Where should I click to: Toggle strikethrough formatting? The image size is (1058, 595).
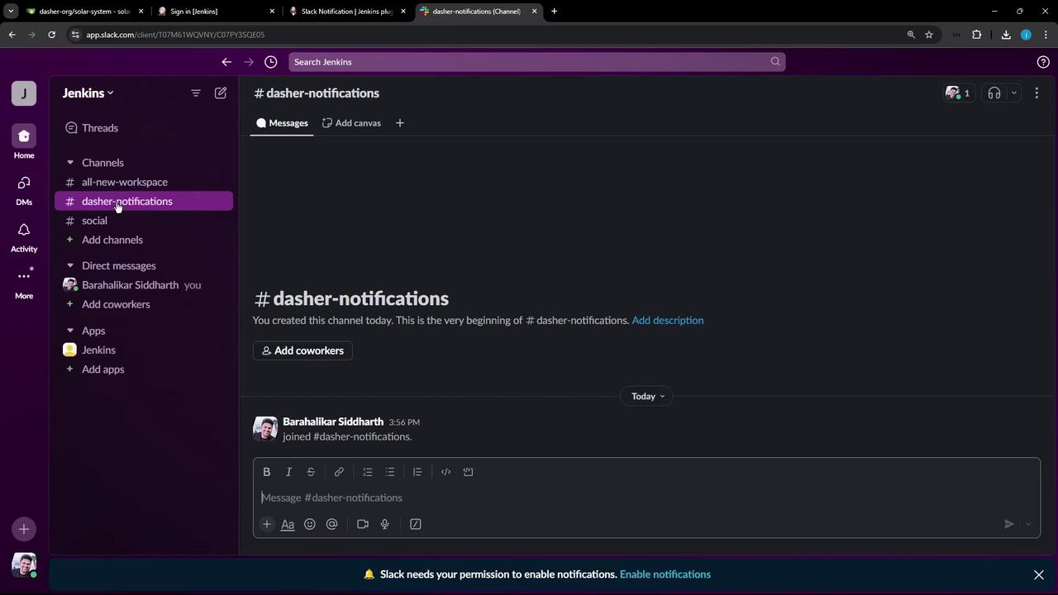(312, 472)
